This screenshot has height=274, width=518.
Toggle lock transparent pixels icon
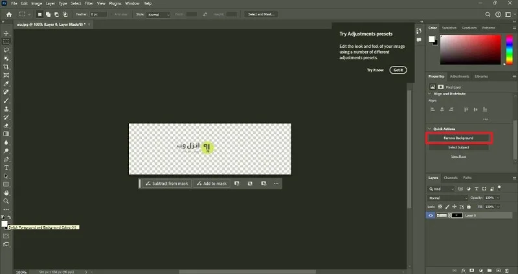[x=440, y=207]
